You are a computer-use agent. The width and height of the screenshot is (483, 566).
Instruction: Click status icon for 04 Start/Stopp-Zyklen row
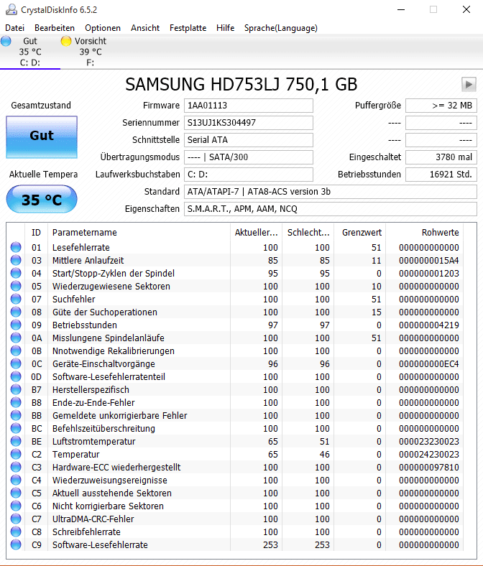(16, 273)
